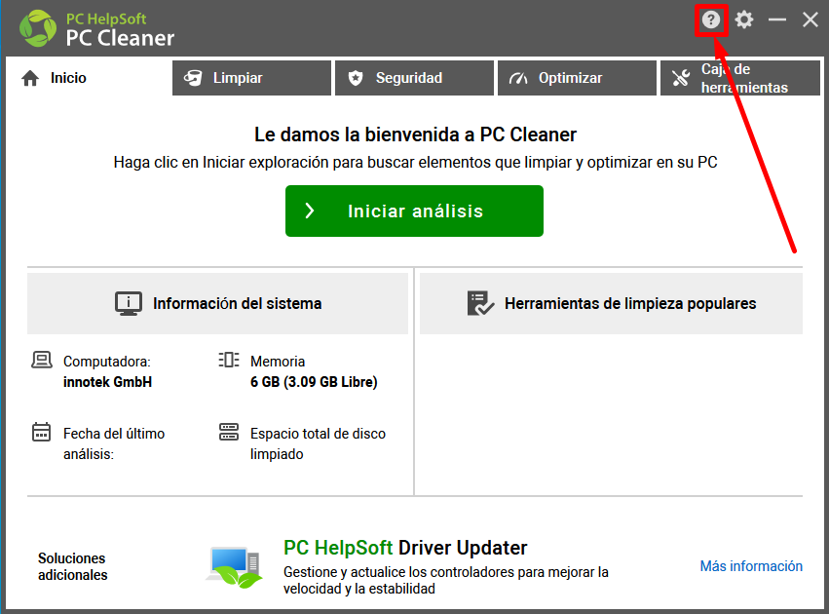Click the Computadora: label
The width and height of the screenshot is (829, 614).
click(107, 362)
